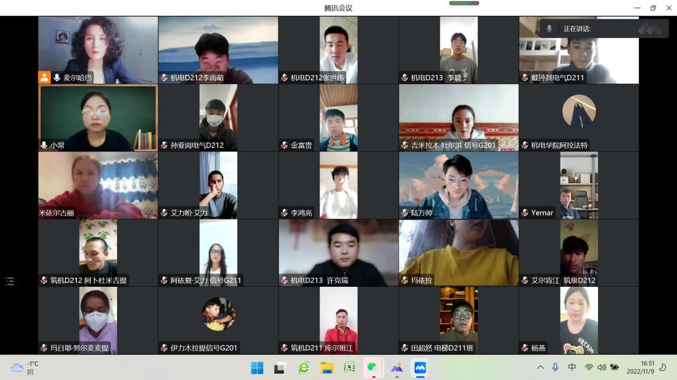Select 伊力木拉提信号G201's avatar tile

[218, 314]
